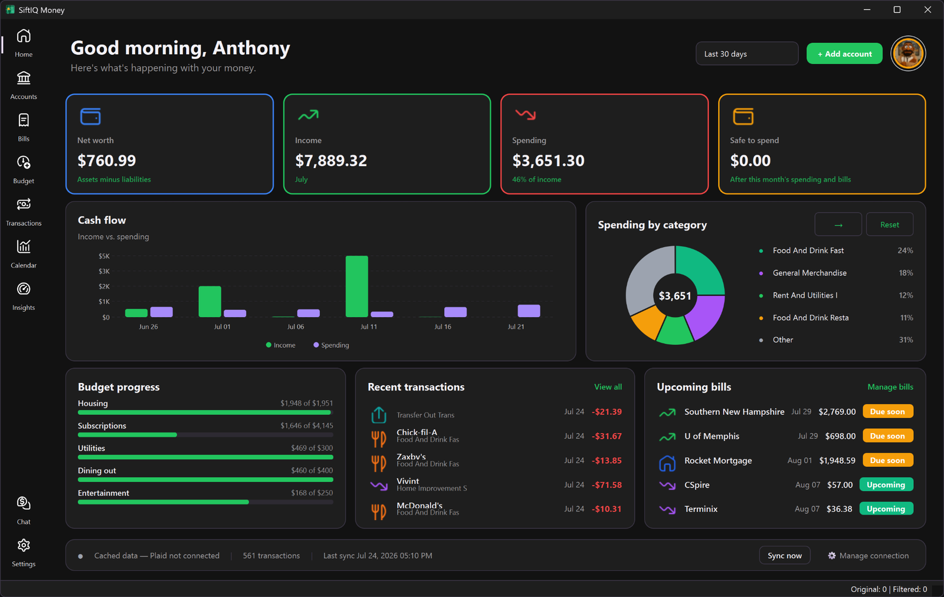Click the Income trending-up icon
The image size is (944, 597).
(308, 115)
